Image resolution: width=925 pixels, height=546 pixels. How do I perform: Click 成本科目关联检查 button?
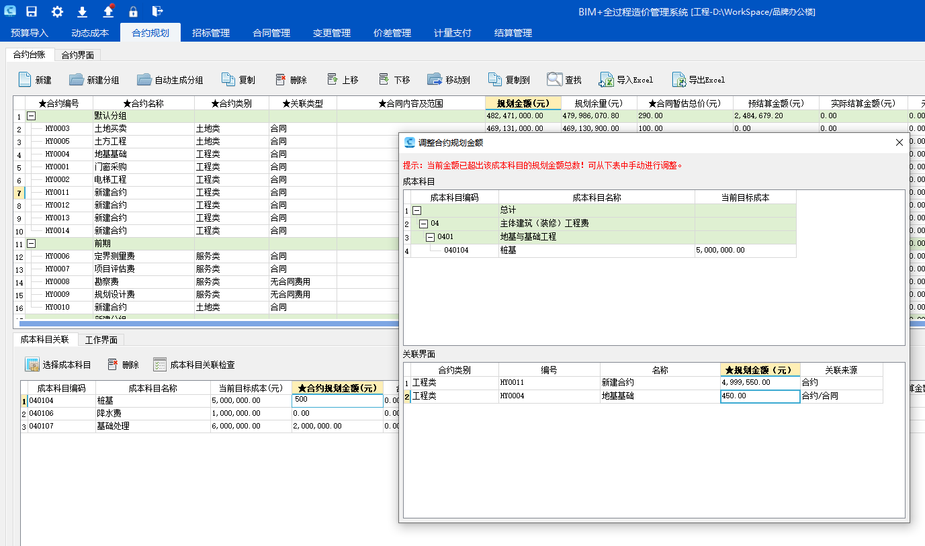[194, 365]
